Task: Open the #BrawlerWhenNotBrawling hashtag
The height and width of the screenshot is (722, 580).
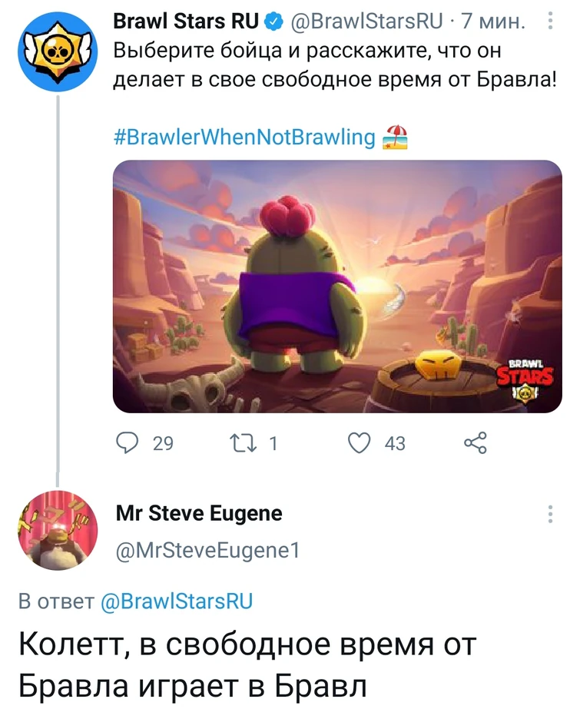Action: 244,137
